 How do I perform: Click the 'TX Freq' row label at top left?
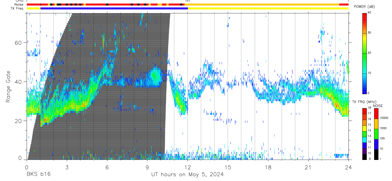18,8
